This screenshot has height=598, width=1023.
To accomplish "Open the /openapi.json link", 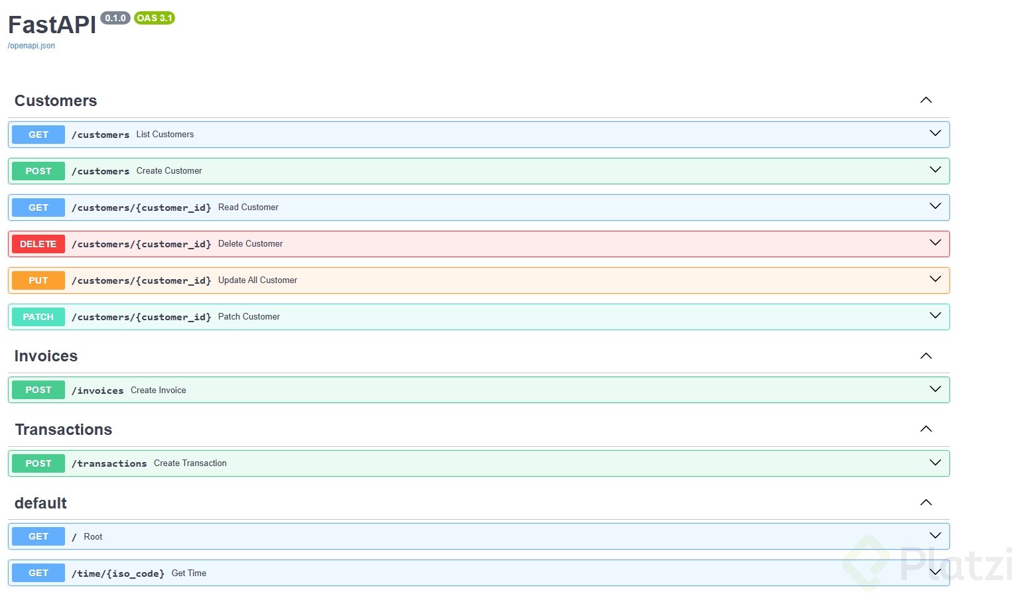I will pyautogui.click(x=31, y=46).
